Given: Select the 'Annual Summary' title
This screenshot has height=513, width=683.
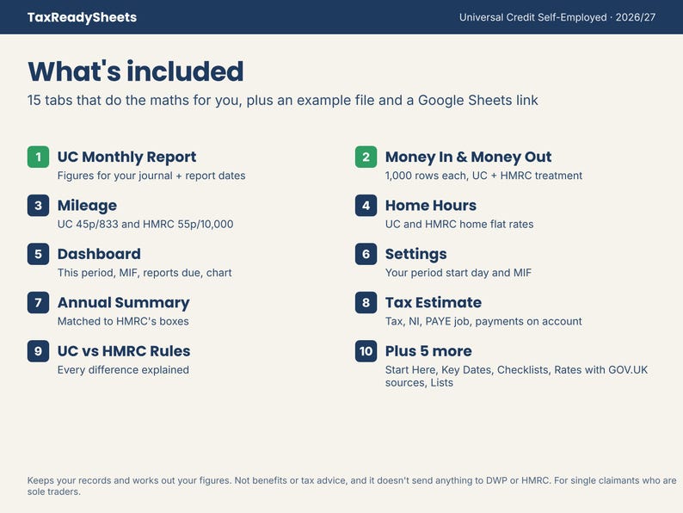Looking at the screenshot, I should click(x=124, y=302).
